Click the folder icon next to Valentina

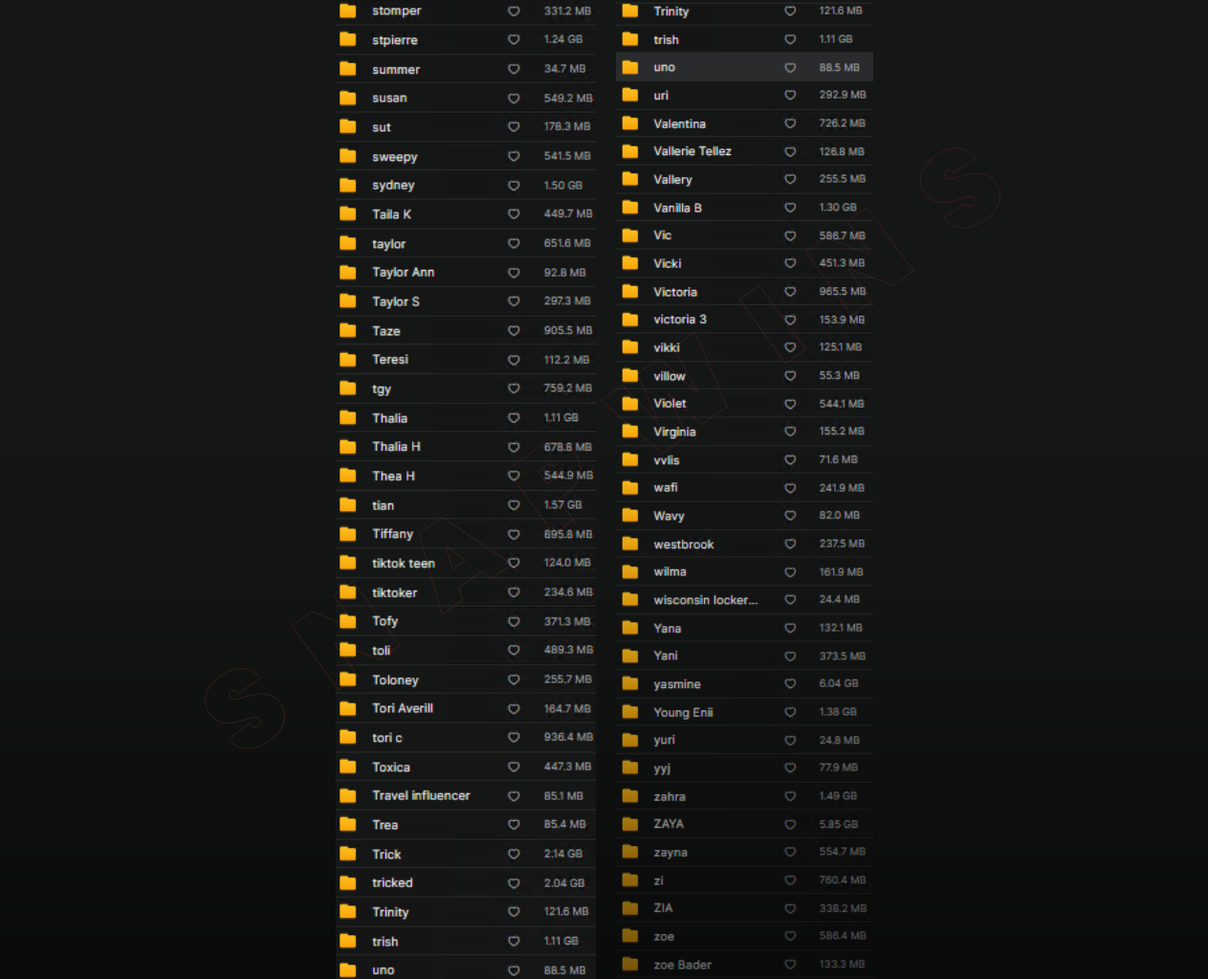[630, 123]
